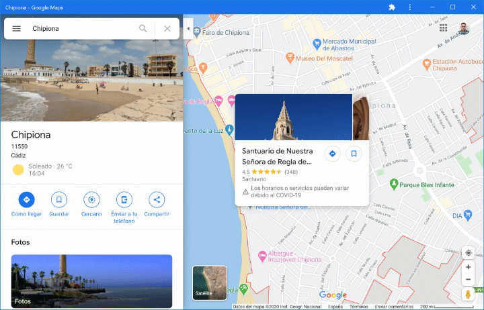Save the place with the Guardar button
Image resolution: width=484 pixels, height=310 pixels.
pos(59,204)
